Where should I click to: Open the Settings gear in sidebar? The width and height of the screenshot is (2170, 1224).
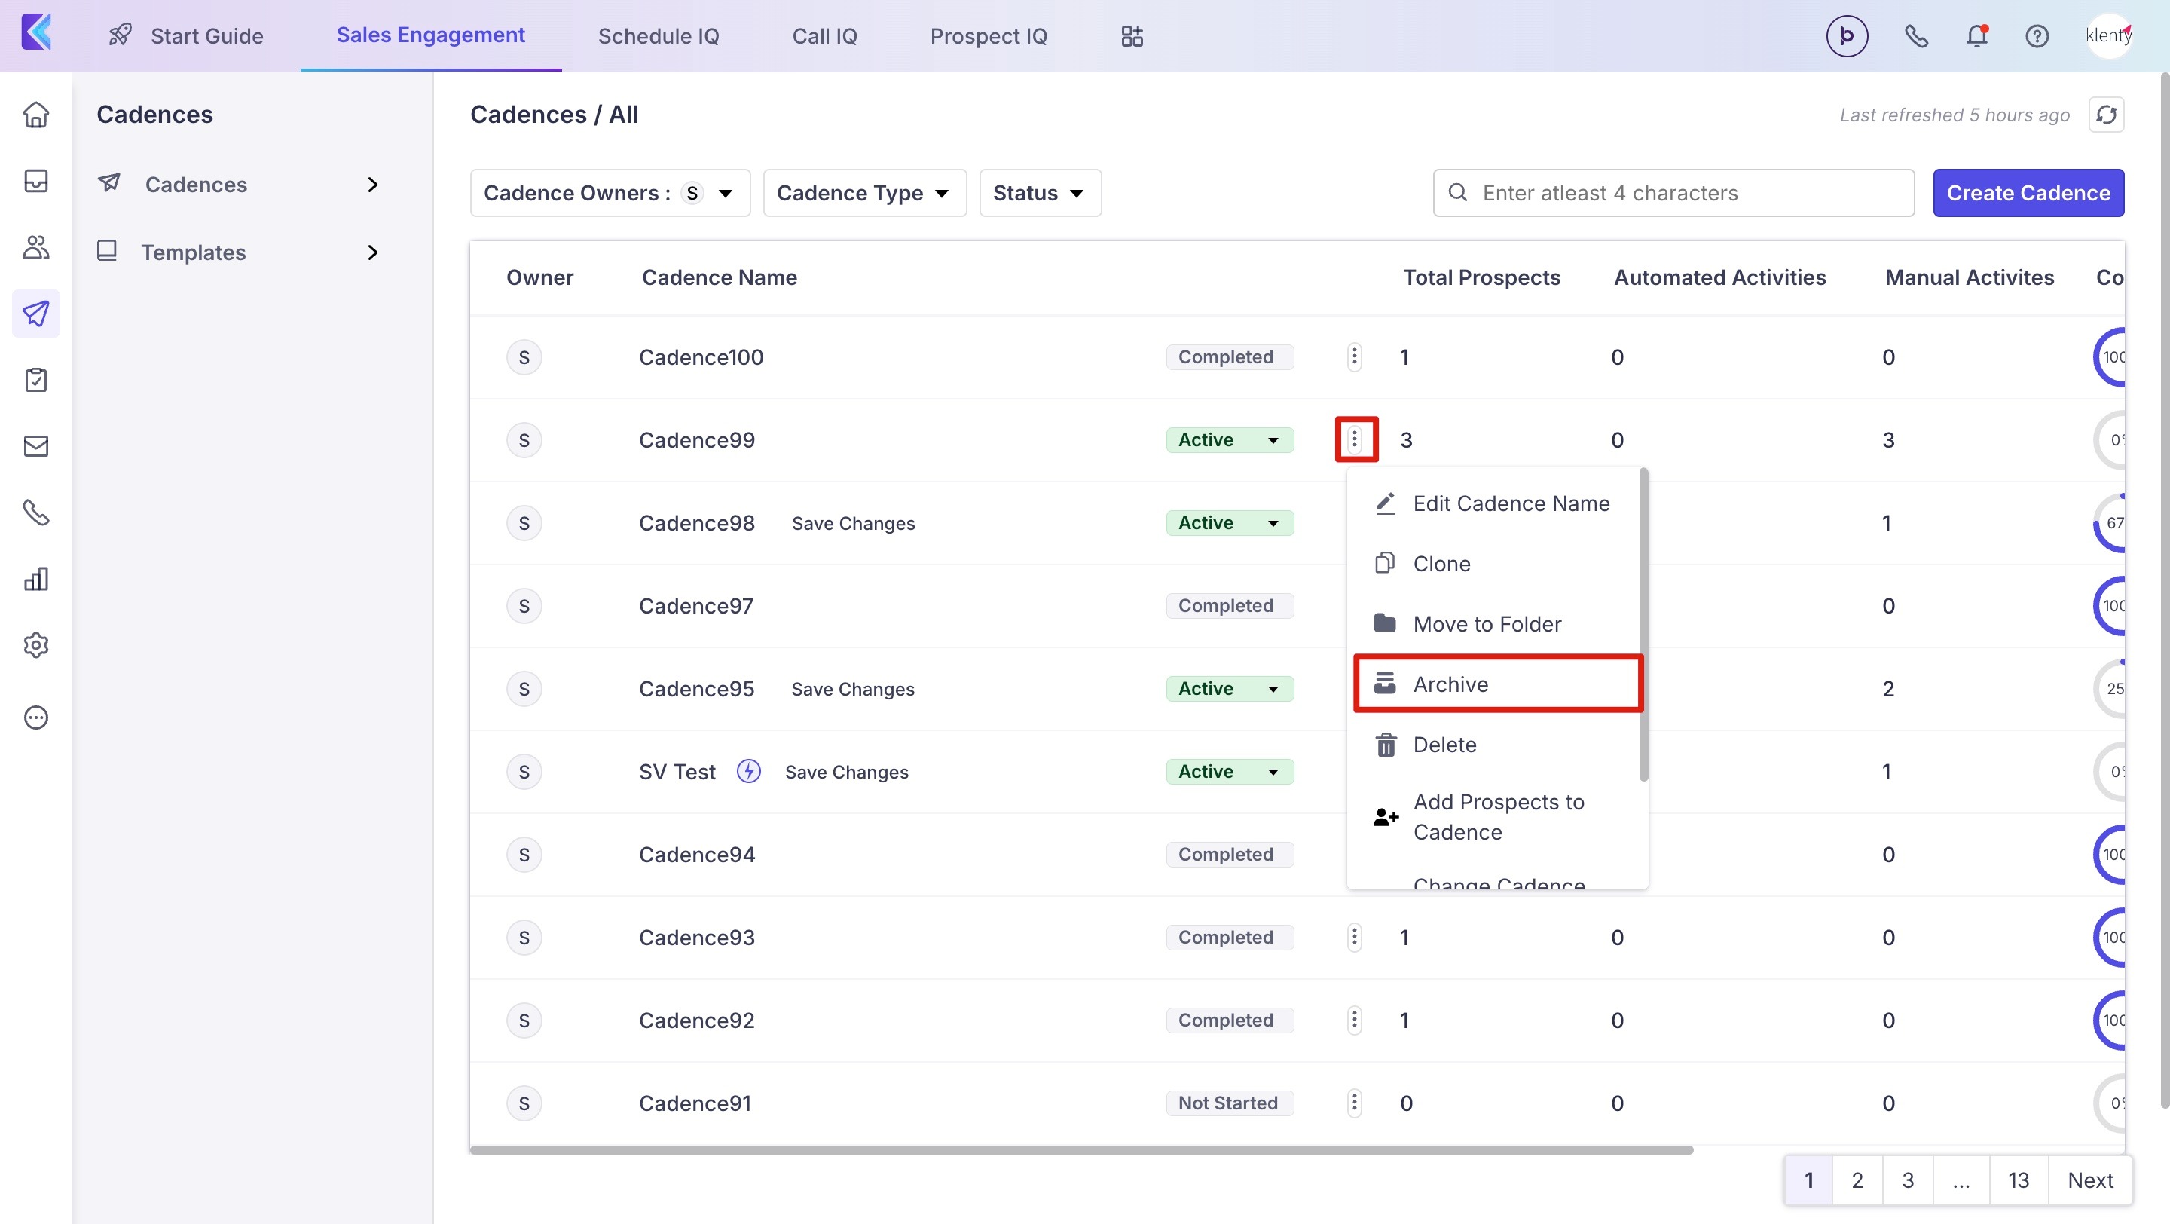[x=36, y=645]
